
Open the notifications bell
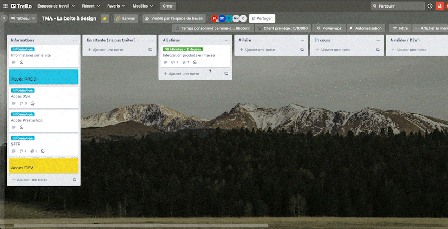coord(439,6)
